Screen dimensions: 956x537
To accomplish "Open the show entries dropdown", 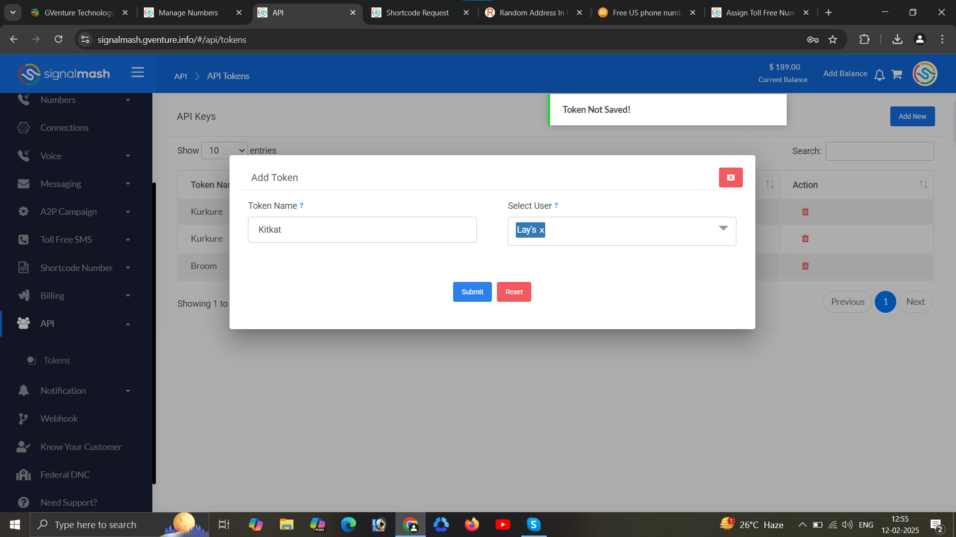I will coord(225,150).
